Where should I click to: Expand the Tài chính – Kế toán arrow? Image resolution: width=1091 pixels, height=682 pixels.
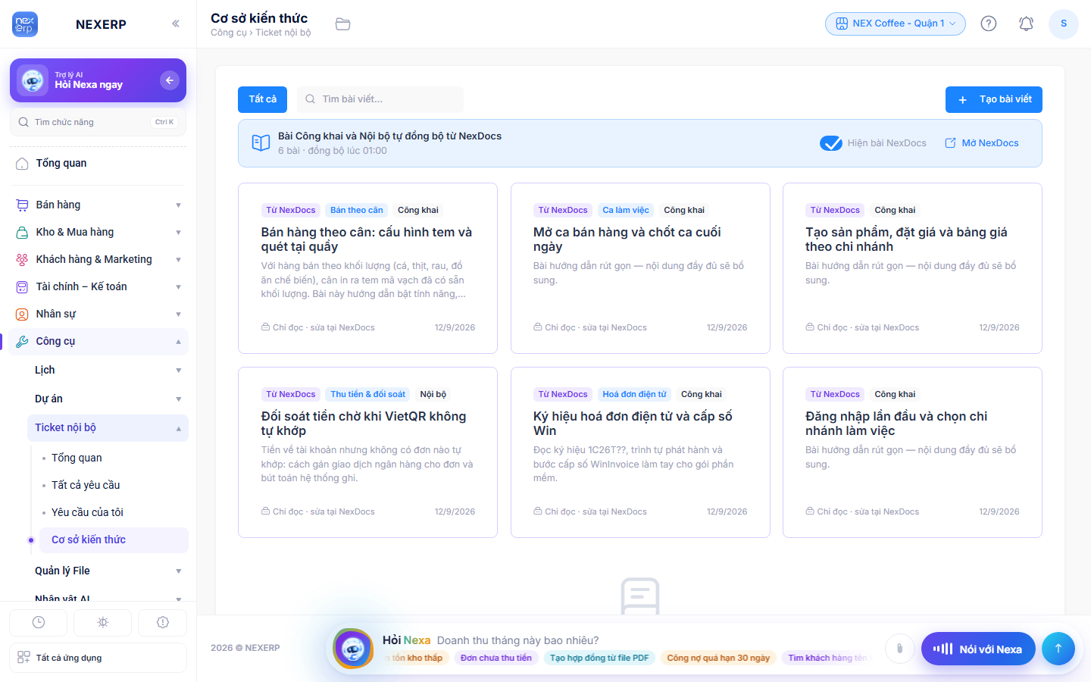[179, 287]
